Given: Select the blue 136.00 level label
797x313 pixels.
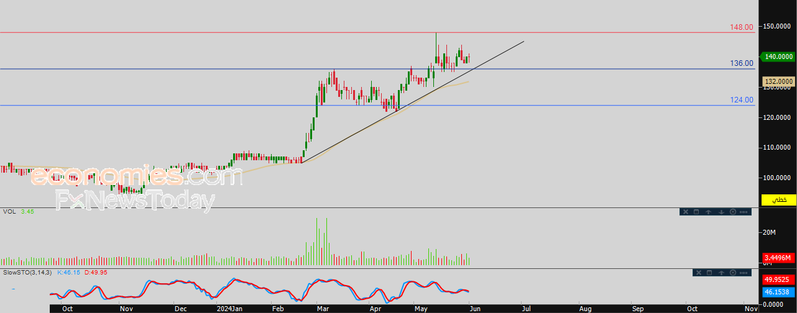Looking at the screenshot, I should [x=742, y=63].
